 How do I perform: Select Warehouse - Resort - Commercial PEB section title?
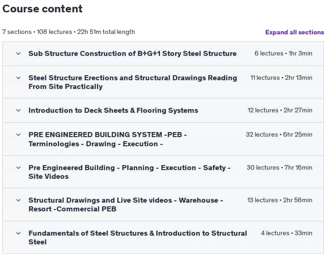tap(125, 204)
